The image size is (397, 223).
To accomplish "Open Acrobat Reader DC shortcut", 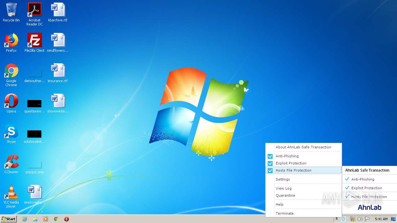I will [34, 14].
